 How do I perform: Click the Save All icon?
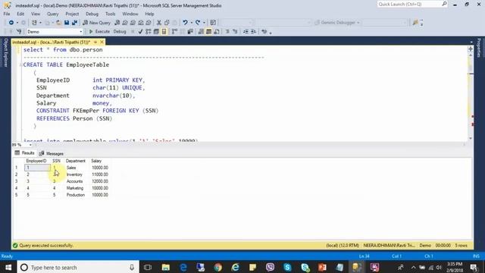[74, 23]
